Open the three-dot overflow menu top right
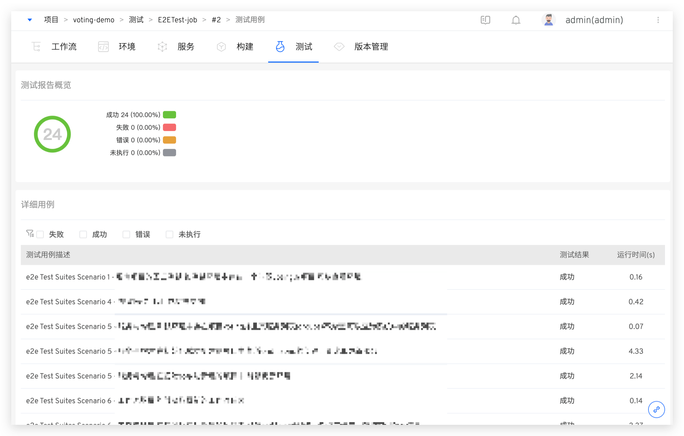Image resolution: width=684 pixels, height=436 pixels. 659,20
